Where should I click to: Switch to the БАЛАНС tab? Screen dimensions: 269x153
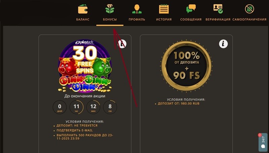click(x=83, y=20)
